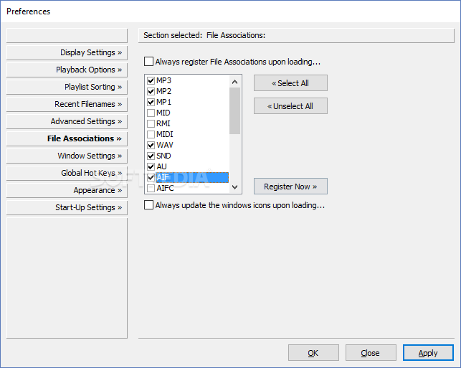Uncheck the AU file type
Screen dimensions: 461x368
coord(151,167)
